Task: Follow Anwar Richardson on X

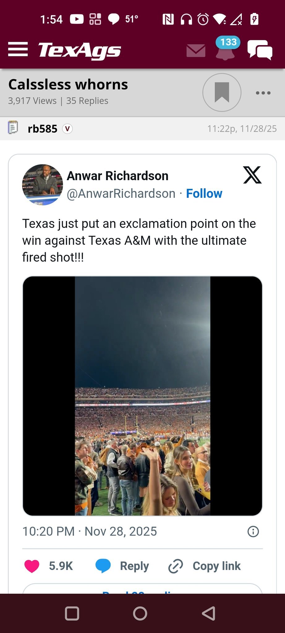Action: click(204, 193)
